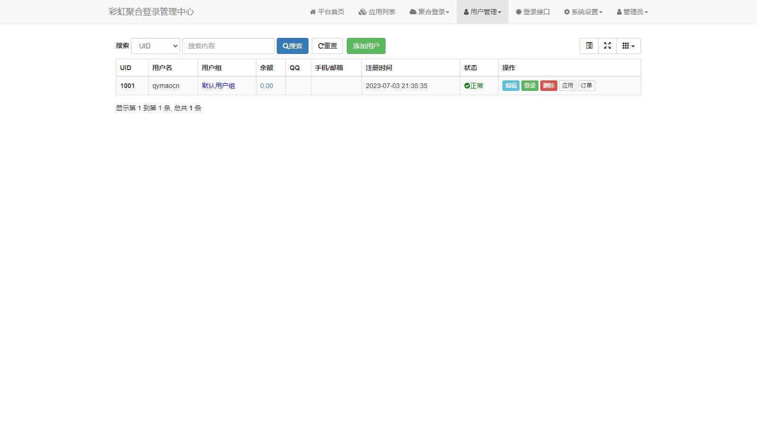Open the administrator account menu
This screenshot has width=757, height=426.
633,12
